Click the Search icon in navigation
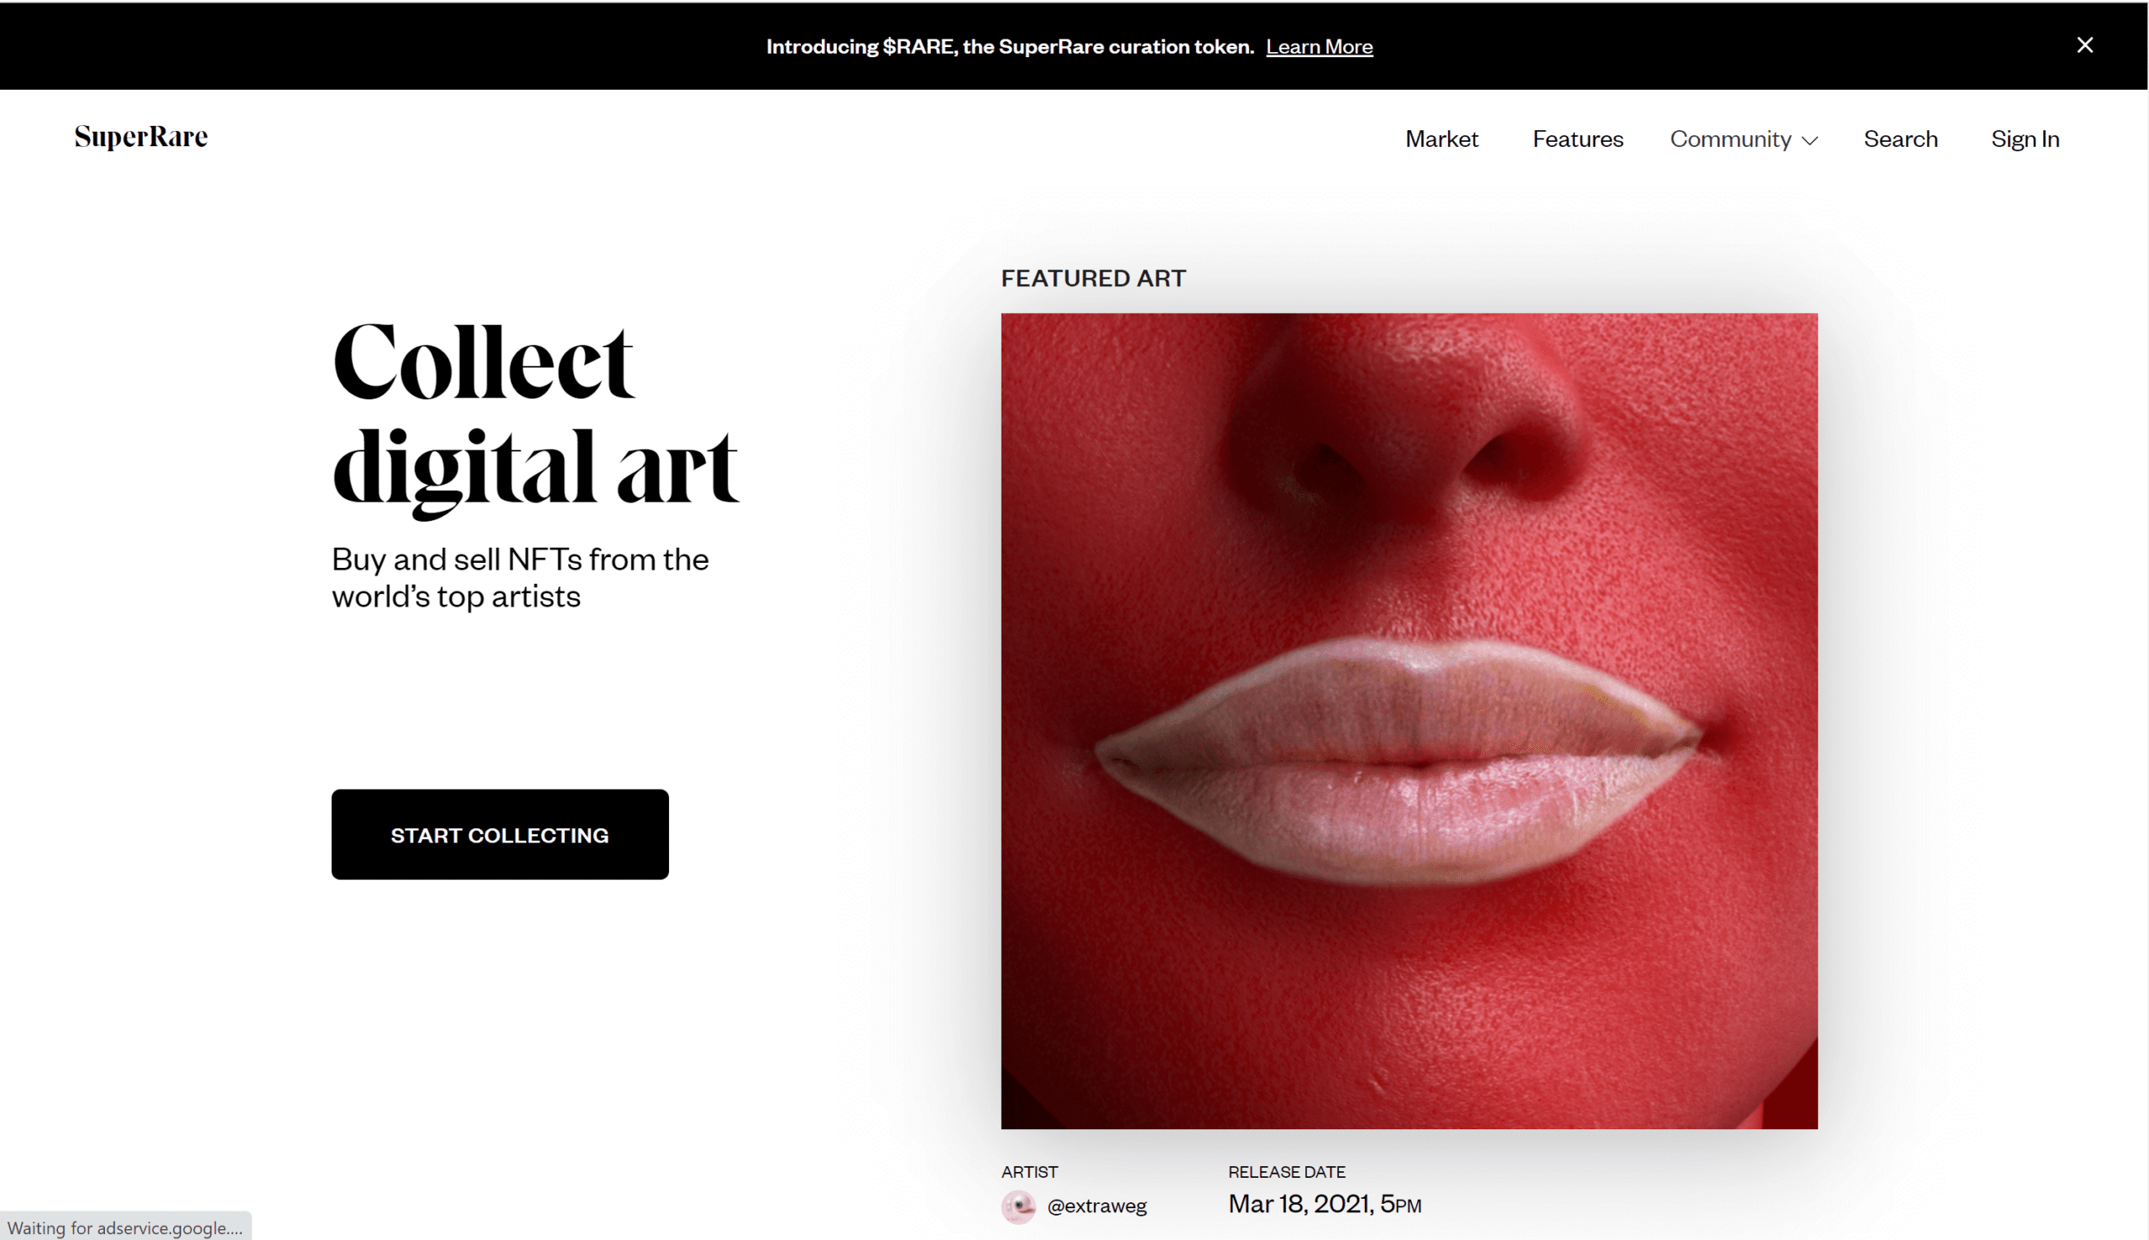Viewport: 2149px width, 1240px height. (1901, 138)
